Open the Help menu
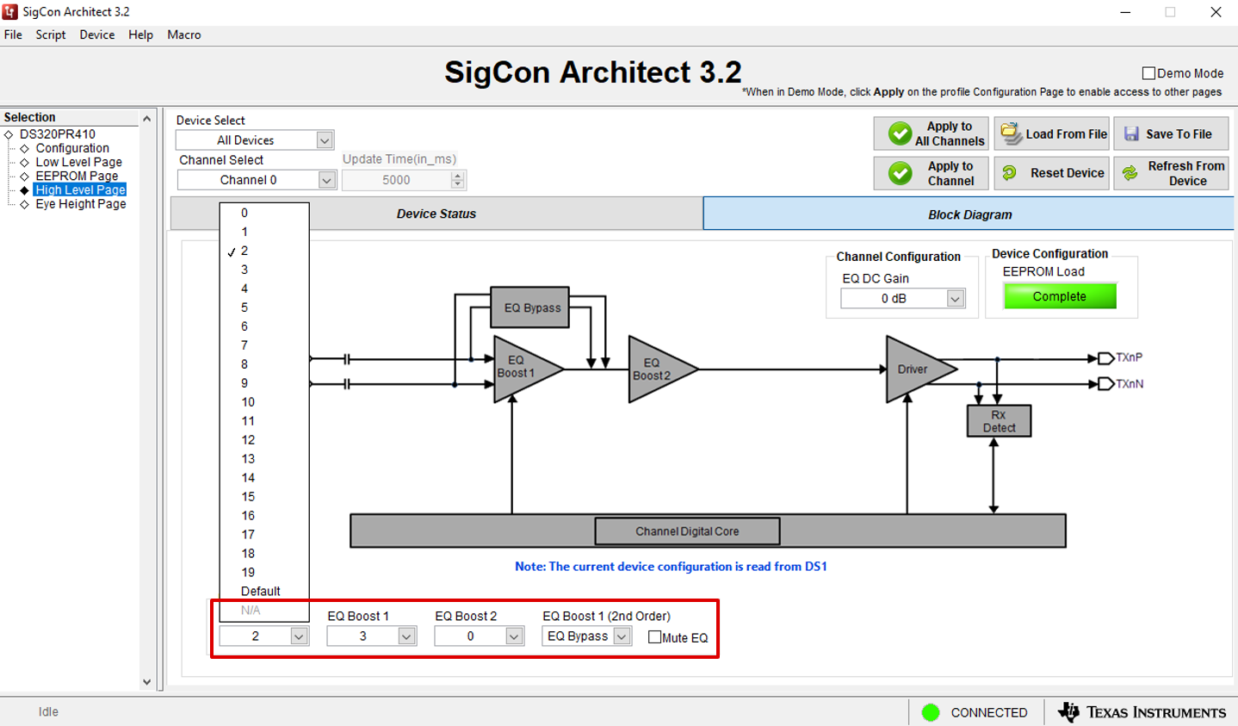1238x726 pixels. (141, 34)
